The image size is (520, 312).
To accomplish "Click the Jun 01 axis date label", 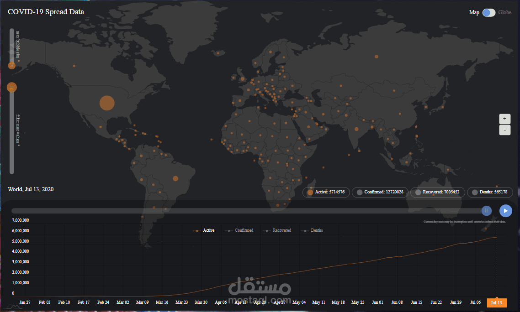I will tap(377, 302).
